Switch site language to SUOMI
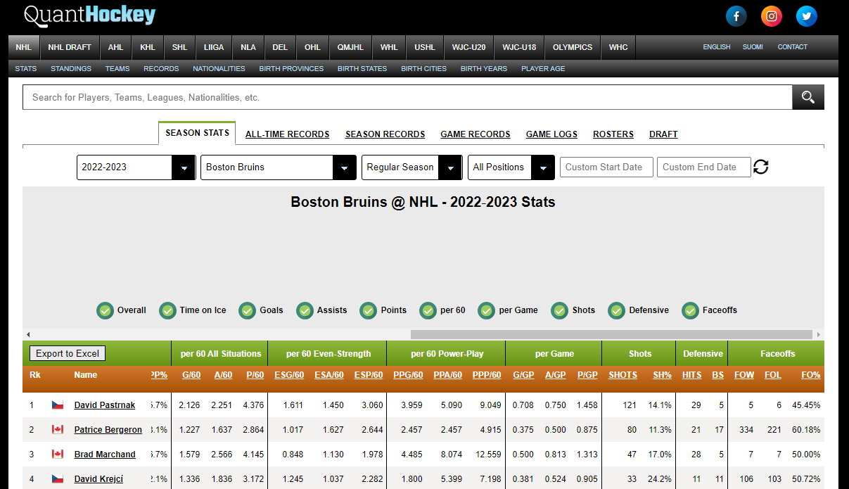The height and width of the screenshot is (489, 849). pyautogui.click(x=753, y=47)
